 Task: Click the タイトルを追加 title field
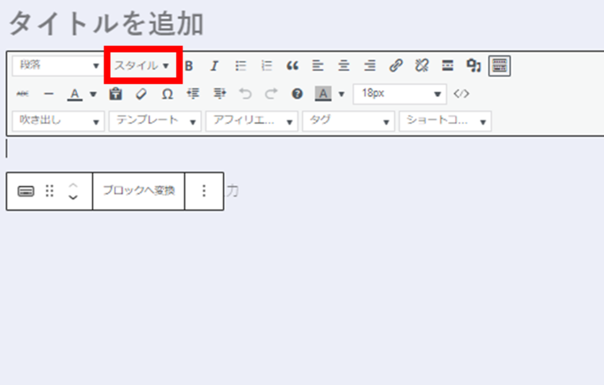[x=106, y=25]
